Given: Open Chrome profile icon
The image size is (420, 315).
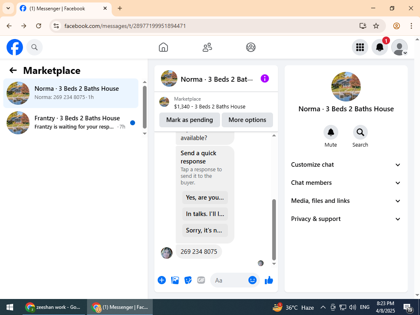Looking at the screenshot, I should pos(397,26).
